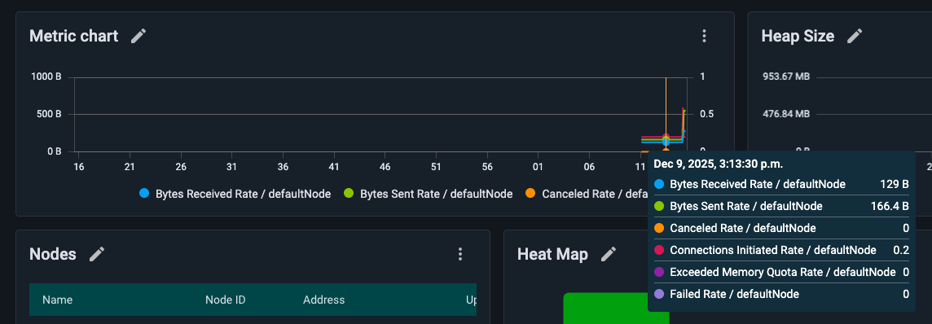
Task: Edit the Metric chart title
Action: pos(138,36)
